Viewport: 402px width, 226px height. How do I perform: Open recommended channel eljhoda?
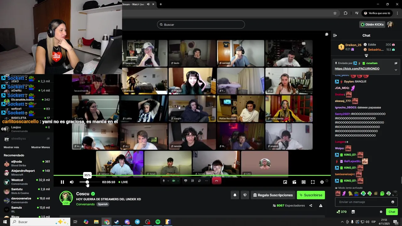[27, 164]
